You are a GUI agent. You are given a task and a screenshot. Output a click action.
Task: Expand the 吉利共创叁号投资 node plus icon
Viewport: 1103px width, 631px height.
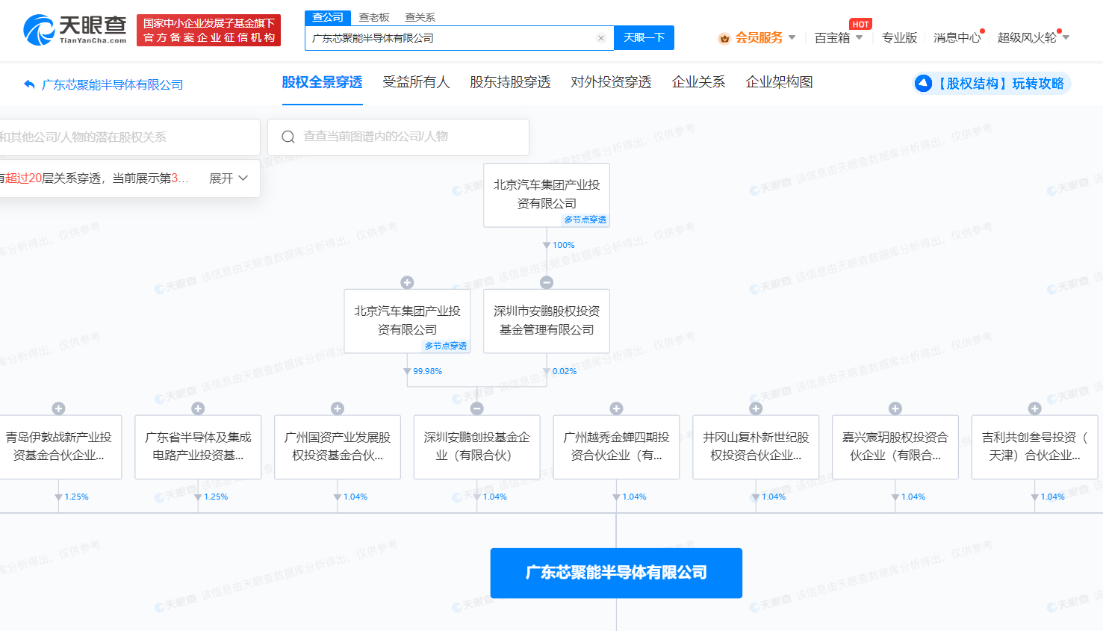coord(1034,408)
